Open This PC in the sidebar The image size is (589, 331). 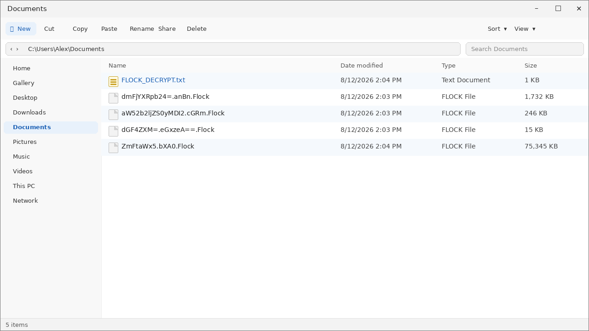51,186
